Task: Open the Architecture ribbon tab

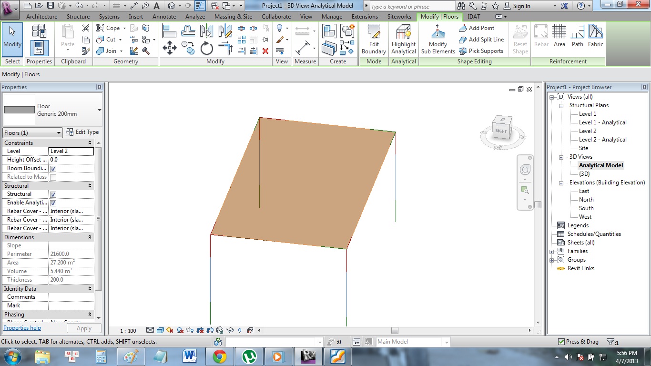Action: [41, 17]
